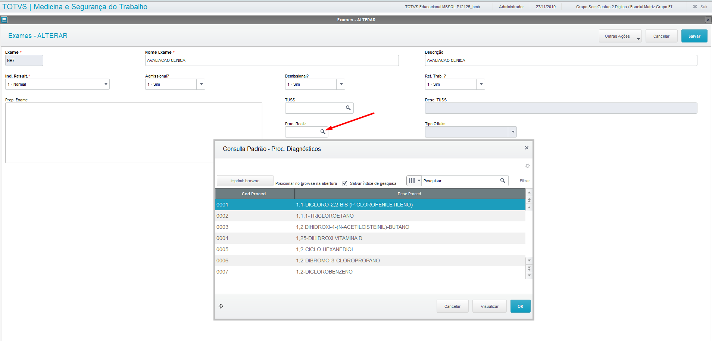Open the Ret. Trab. ? dropdown
The height and width of the screenshot is (341, 712).
click(x=481, y=84)
